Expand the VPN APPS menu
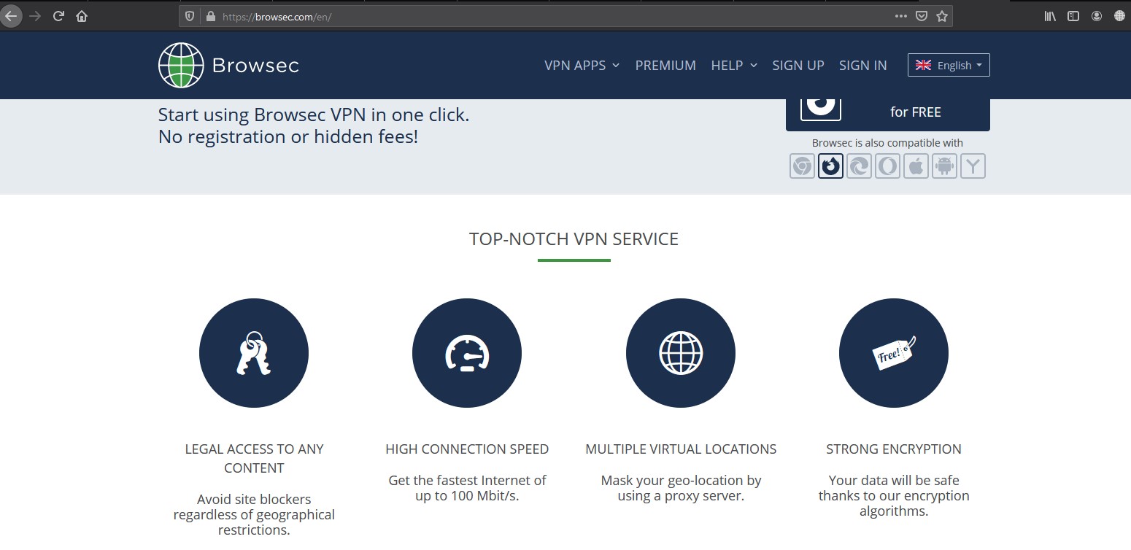The width and height of the screenshot is (1131, 550). [582, 65]
